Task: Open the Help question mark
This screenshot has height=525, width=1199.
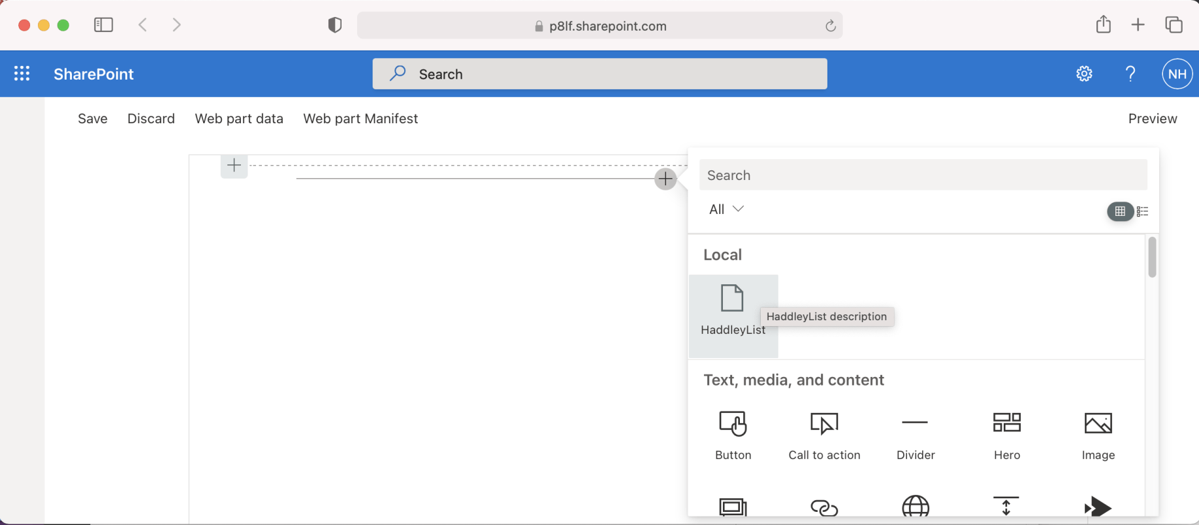Action: click(1130, 74)
